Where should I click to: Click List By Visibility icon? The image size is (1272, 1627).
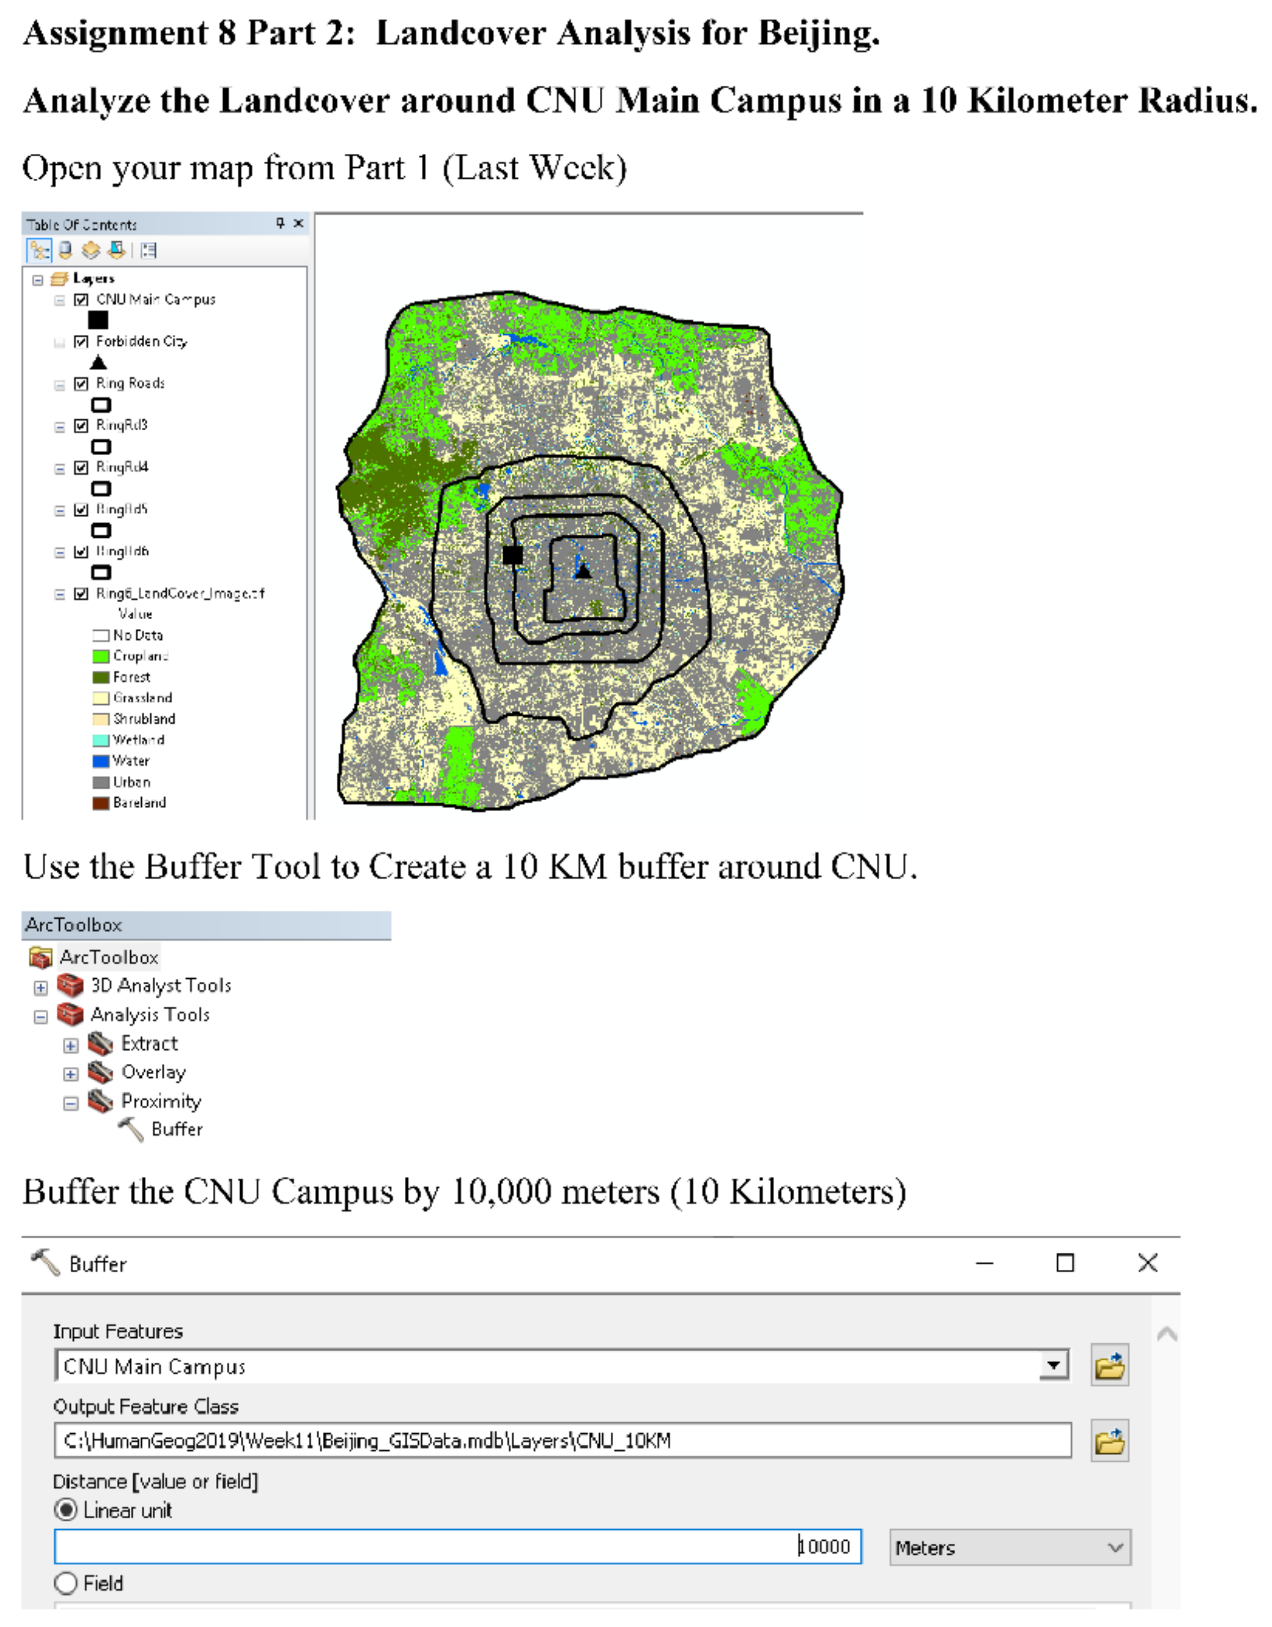[91, 250]
